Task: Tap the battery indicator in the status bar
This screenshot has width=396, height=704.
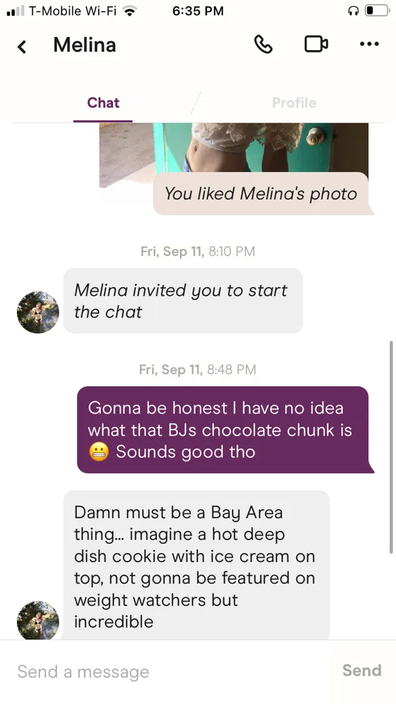Action: (376, 11)
